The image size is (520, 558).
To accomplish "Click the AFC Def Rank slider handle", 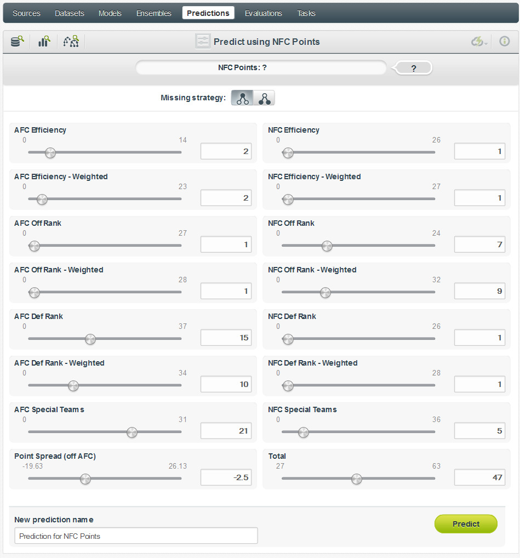I will 90,339.
